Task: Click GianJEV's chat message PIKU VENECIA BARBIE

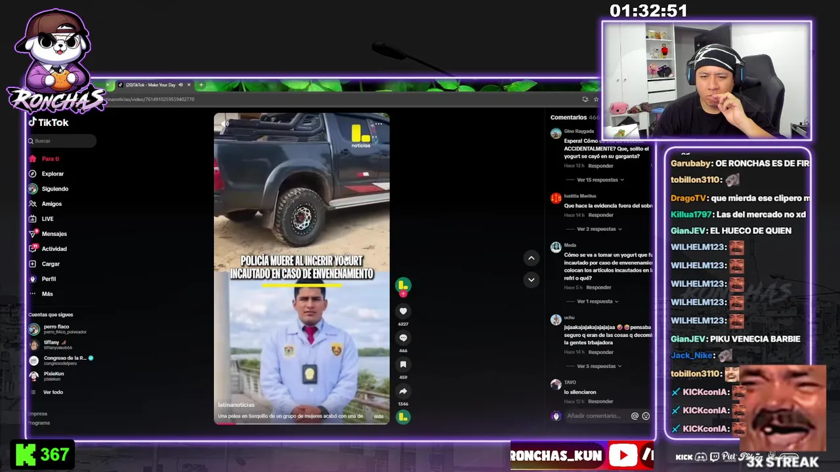Action: [755, 339]
